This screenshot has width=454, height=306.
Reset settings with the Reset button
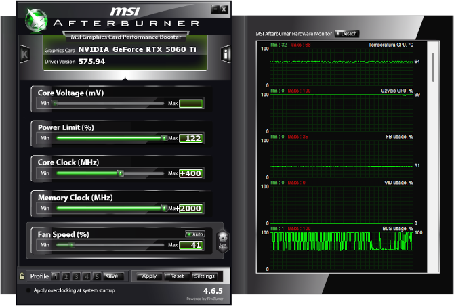coord(176,276)
